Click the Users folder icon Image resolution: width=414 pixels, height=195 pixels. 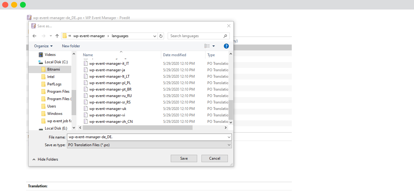coord(43,106)
